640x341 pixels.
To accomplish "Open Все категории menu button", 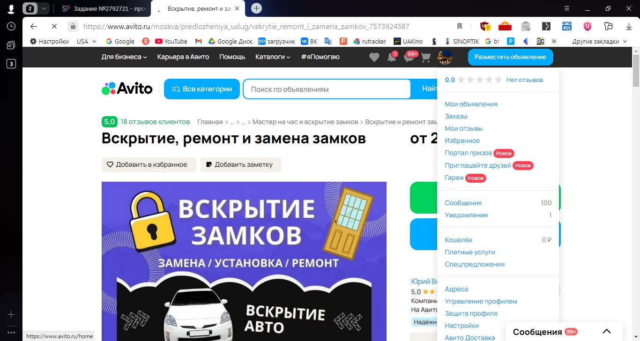I will (x=202, y=89).
